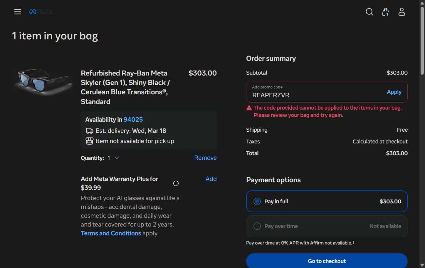Click the delivery truck icon
Image resolution: width=425 pixels, height=268 pixels.
[x=89, y=131]
